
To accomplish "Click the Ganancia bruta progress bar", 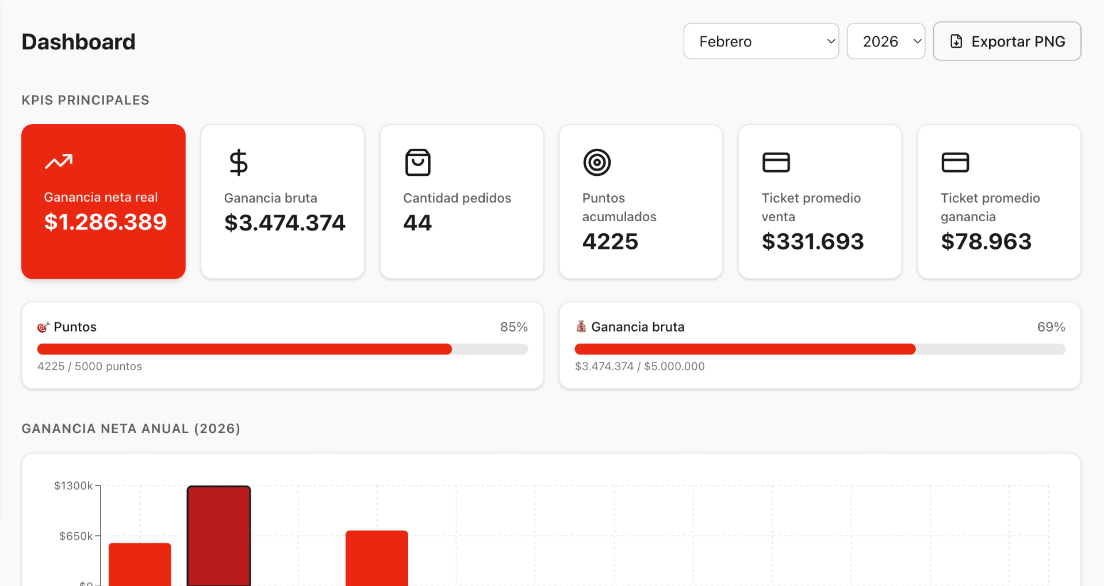I will 820,349.
